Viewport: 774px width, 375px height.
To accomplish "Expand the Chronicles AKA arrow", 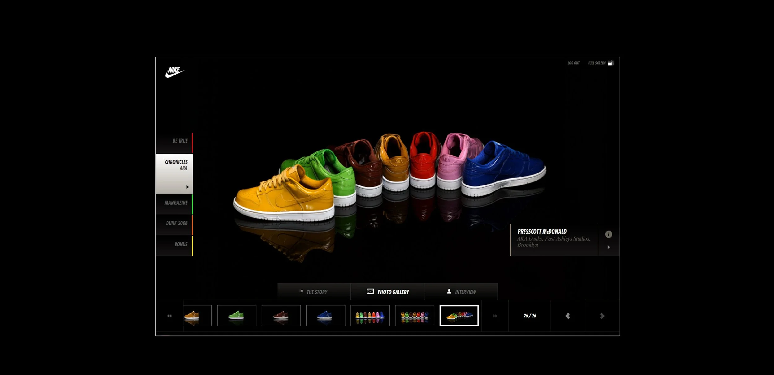I will click(187, 187).
